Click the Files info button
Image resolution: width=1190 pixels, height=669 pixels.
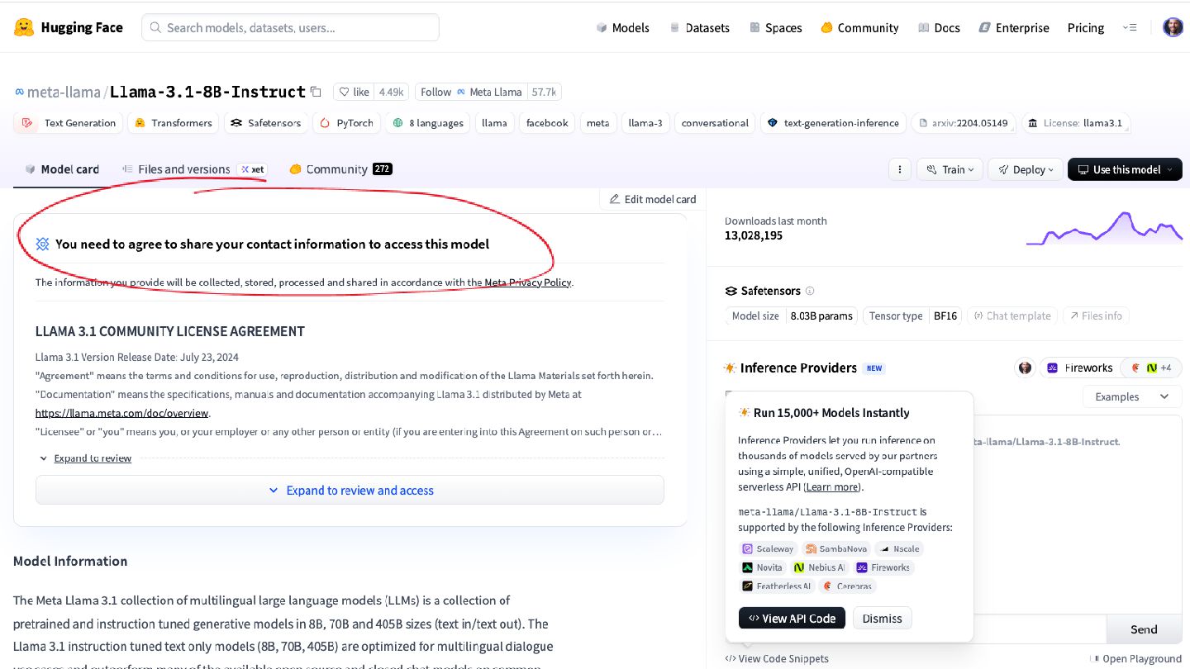1096,316
